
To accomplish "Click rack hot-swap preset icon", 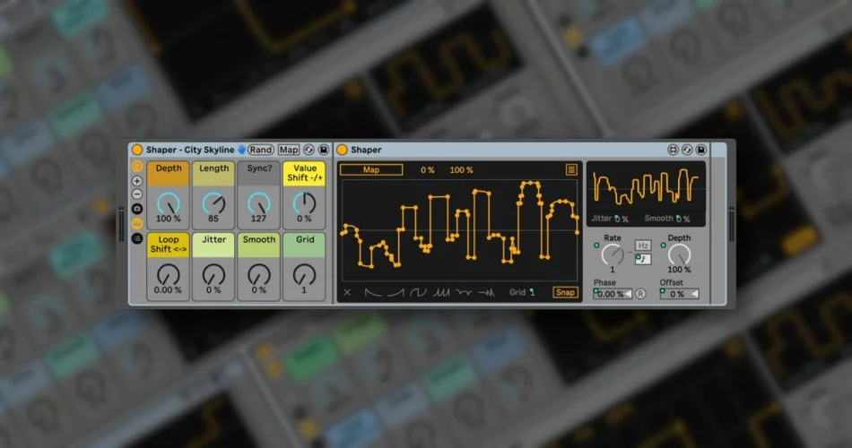I will click(309, 150).
